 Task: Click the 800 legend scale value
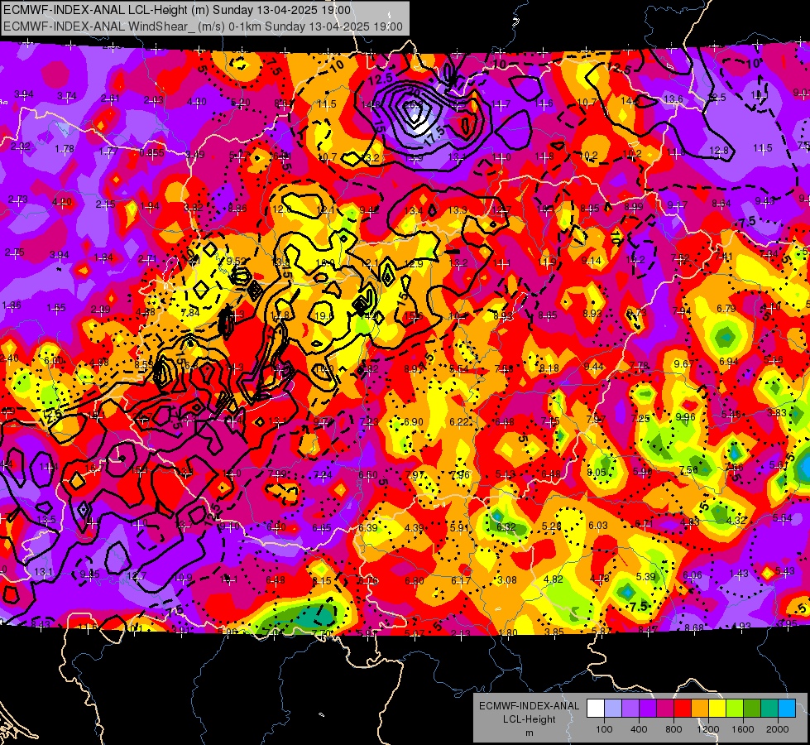(673, 729)
